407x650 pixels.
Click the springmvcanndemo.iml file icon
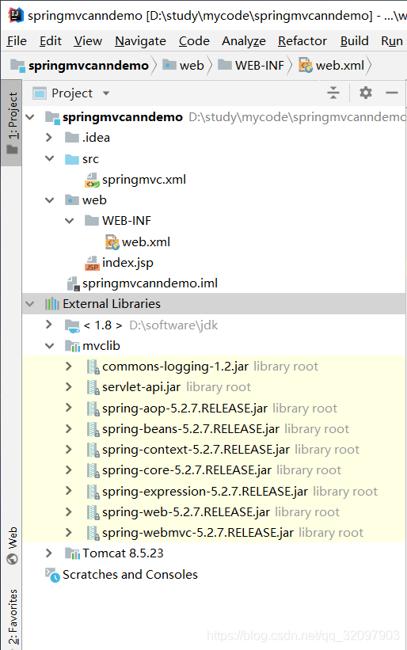73,284
